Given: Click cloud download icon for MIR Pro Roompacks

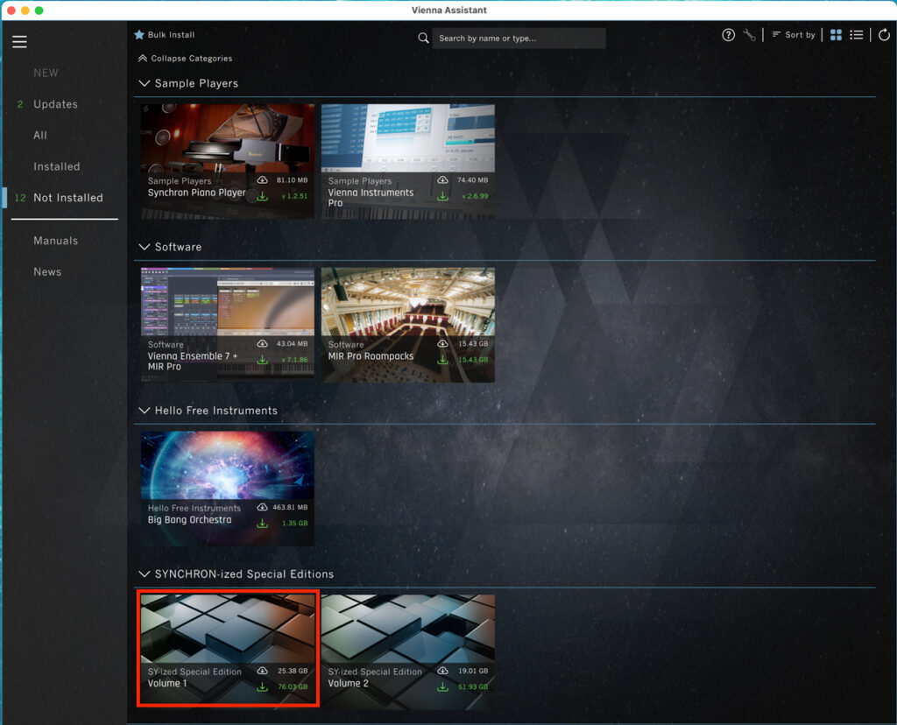Looking at the screenshot, I should [442, 343].
